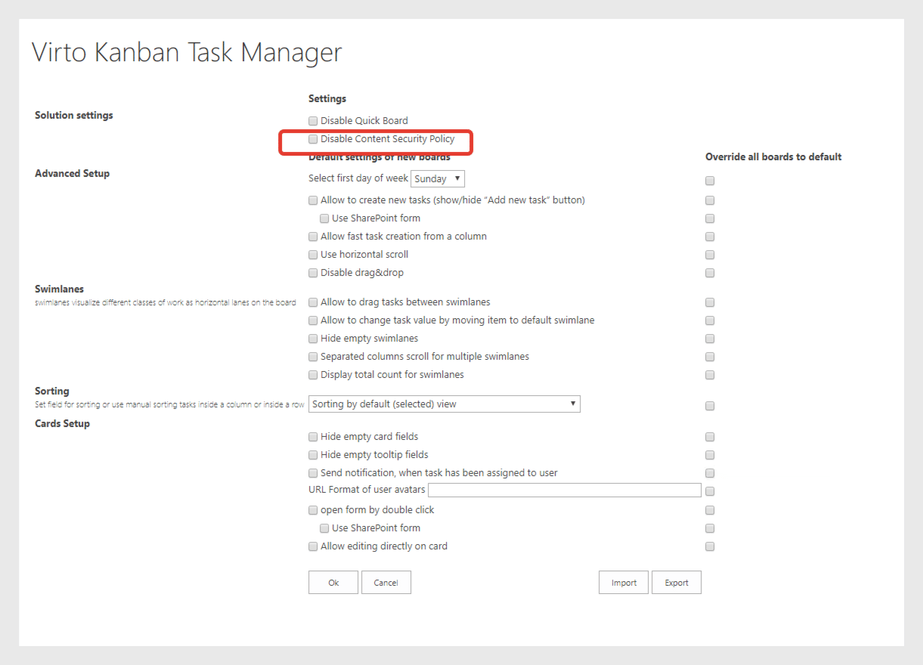Tick Disable Content Security Policy checkbox
The image size is (923, 665).
click(x=313, y=139)
